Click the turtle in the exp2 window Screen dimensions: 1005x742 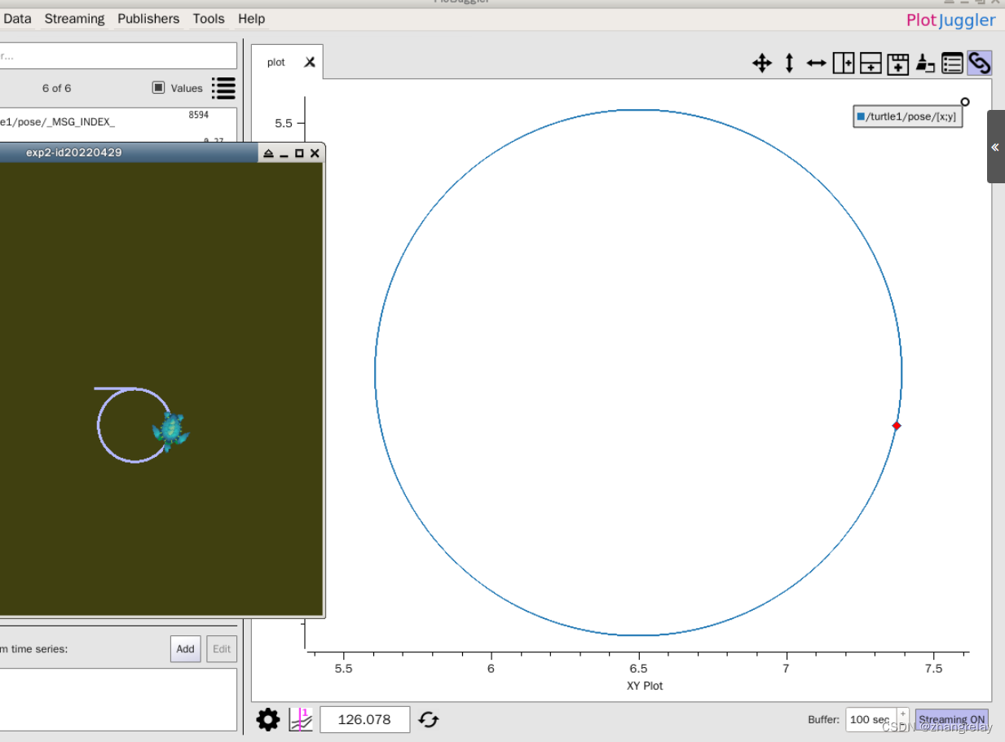coord(170,432)
